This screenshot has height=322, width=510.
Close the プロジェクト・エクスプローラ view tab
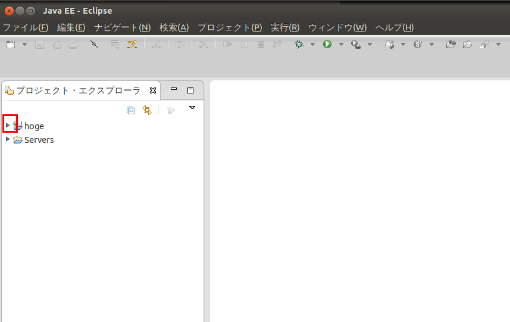(153, 90)
